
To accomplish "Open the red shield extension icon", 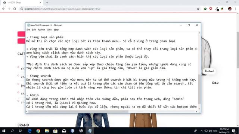I will [211, 9].
